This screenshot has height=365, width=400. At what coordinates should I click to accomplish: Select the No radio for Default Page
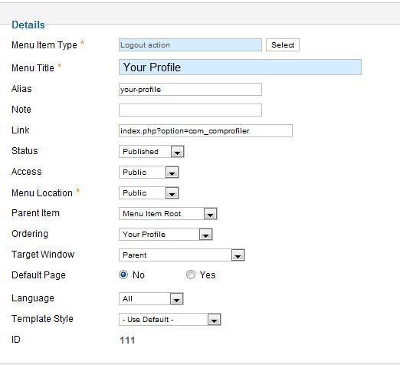(x=123, y=275)
